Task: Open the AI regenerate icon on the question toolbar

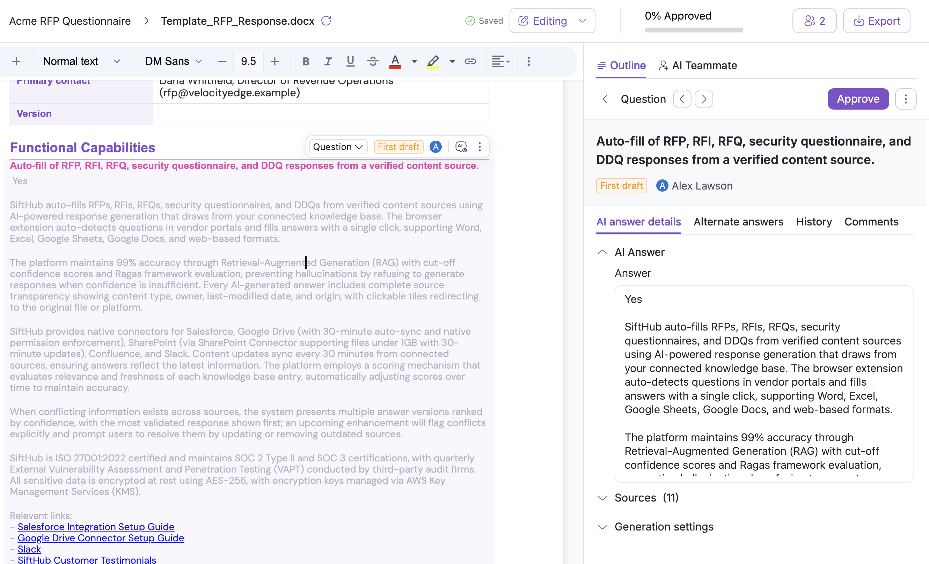Action: click(x=461, y=147)
